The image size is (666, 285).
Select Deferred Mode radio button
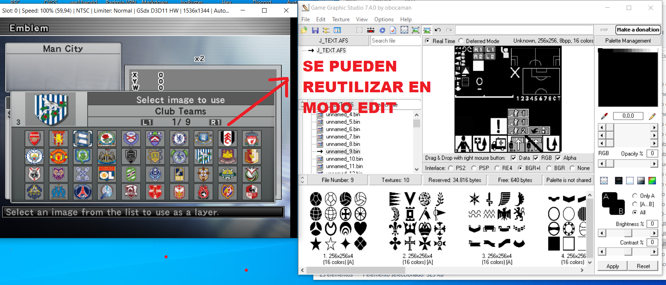(x=461, y=41)
